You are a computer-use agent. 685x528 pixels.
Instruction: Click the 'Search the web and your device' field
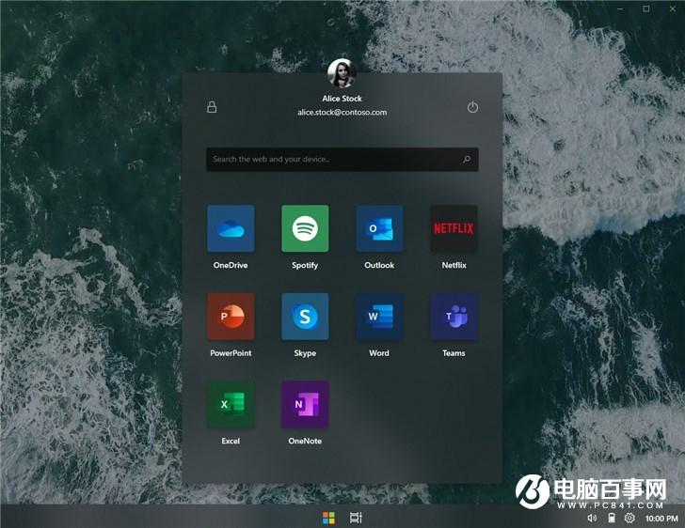(342, 160)
